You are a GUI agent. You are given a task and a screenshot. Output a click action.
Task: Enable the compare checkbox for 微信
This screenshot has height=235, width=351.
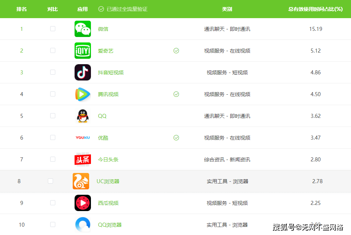click(x=52, y=29)
